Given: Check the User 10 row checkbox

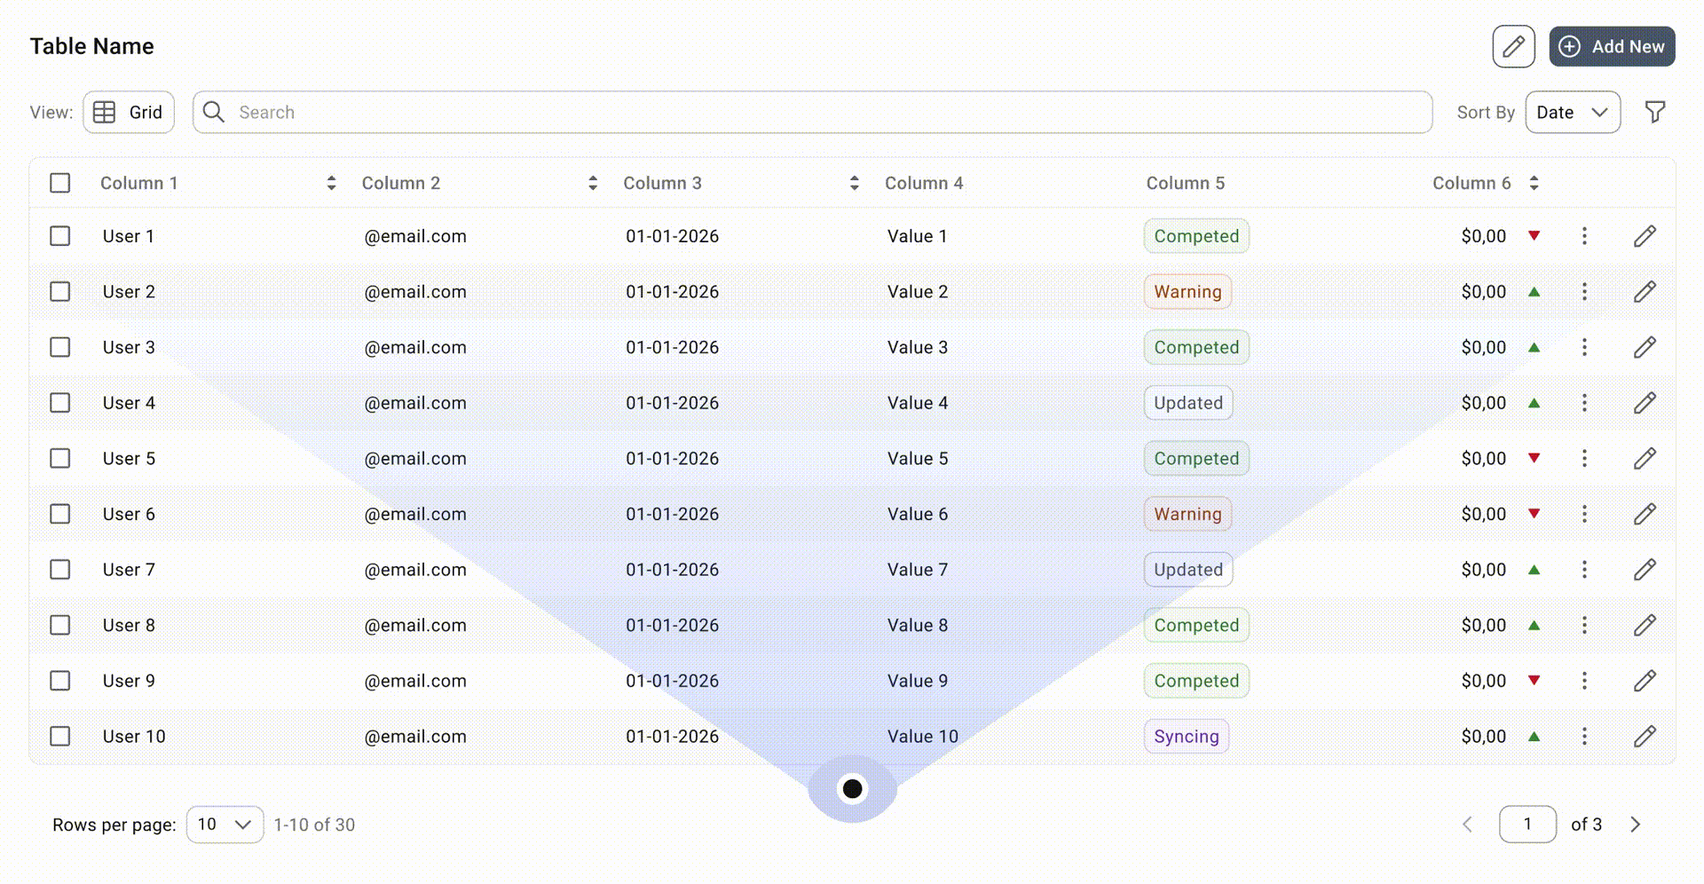Looking at the screenshot, I should click(60, 736).
